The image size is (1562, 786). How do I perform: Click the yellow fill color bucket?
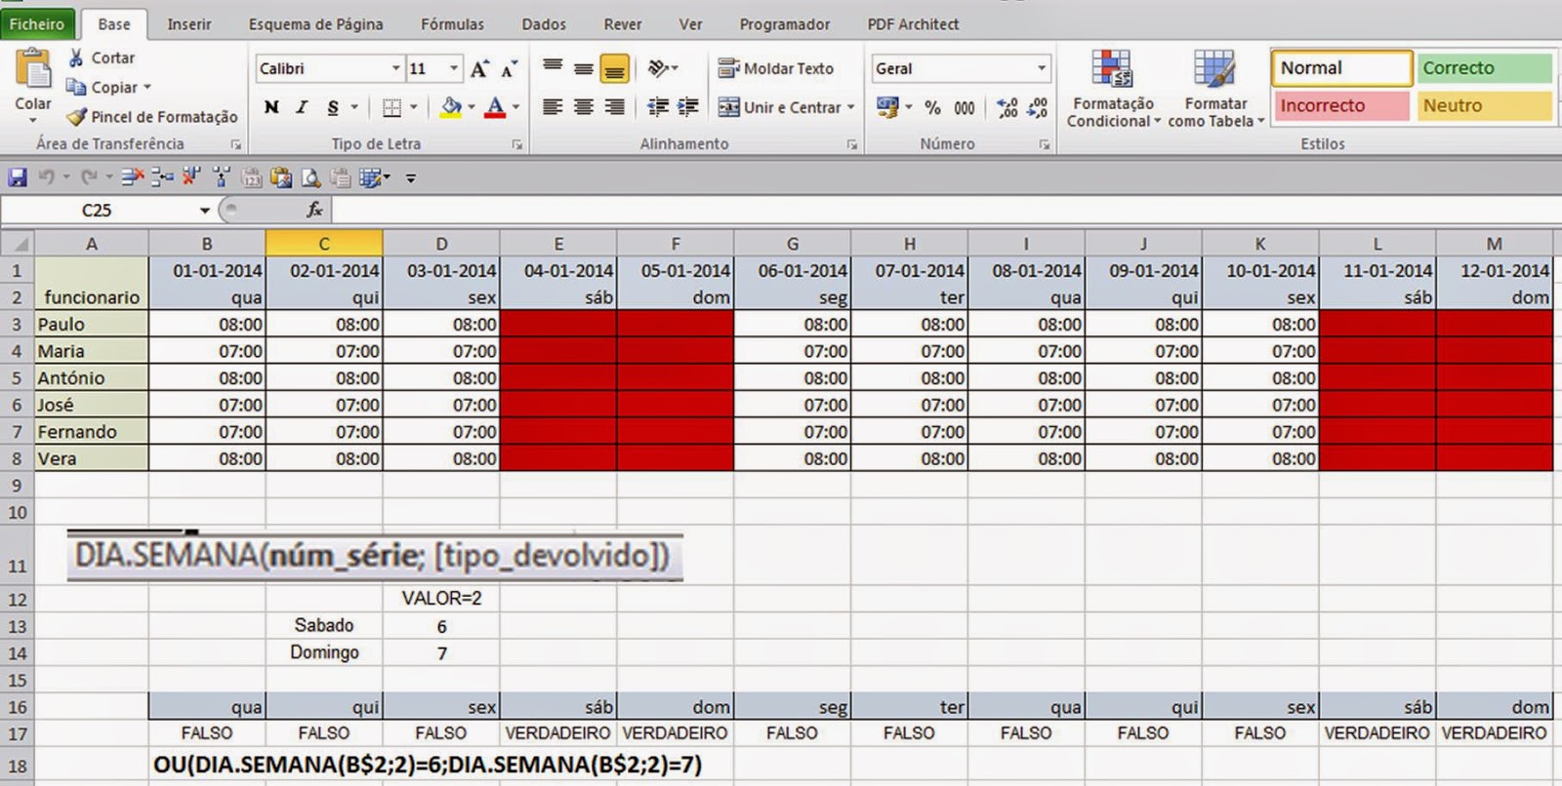tap(450, 107)
